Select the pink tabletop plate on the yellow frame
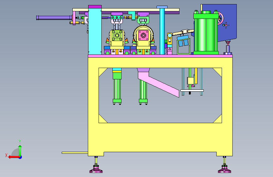This screenshot has width=273, height=177. [160, 56]
